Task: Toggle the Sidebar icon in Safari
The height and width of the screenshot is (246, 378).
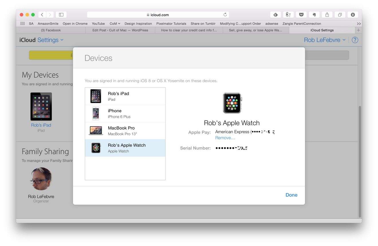Action: tap(61, 14)
